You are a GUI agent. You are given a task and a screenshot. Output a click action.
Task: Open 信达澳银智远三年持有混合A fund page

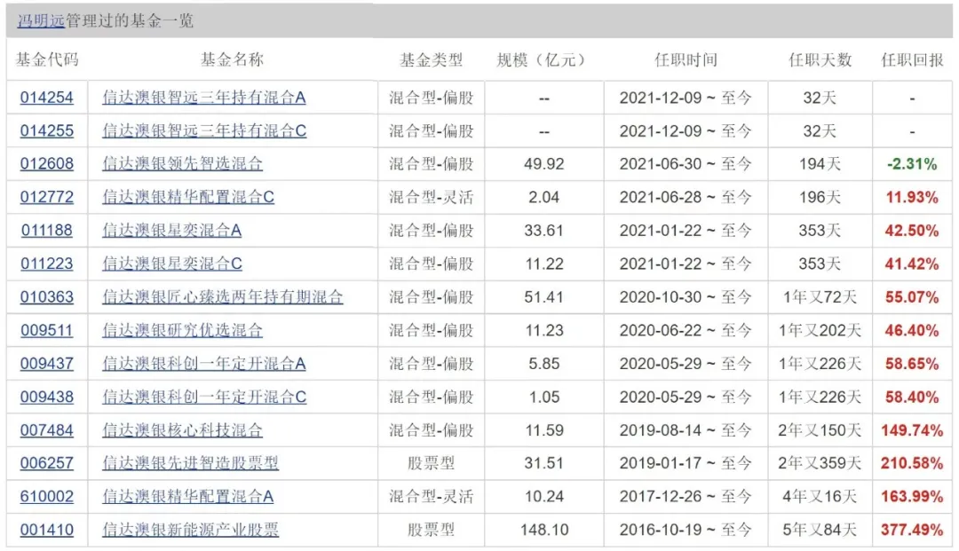point(203,97)
